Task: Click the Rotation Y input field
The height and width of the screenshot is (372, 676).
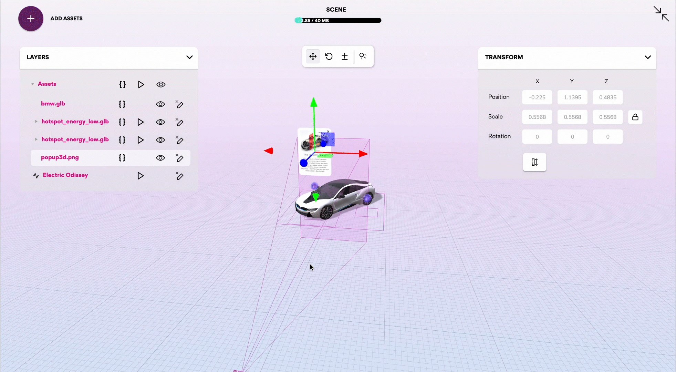Action: click(x=572, y=137)
